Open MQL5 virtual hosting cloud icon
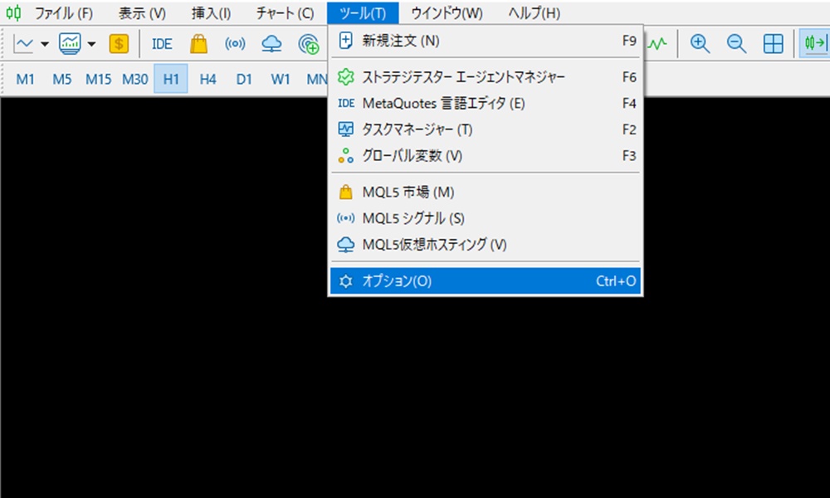 tap(271, 44)
